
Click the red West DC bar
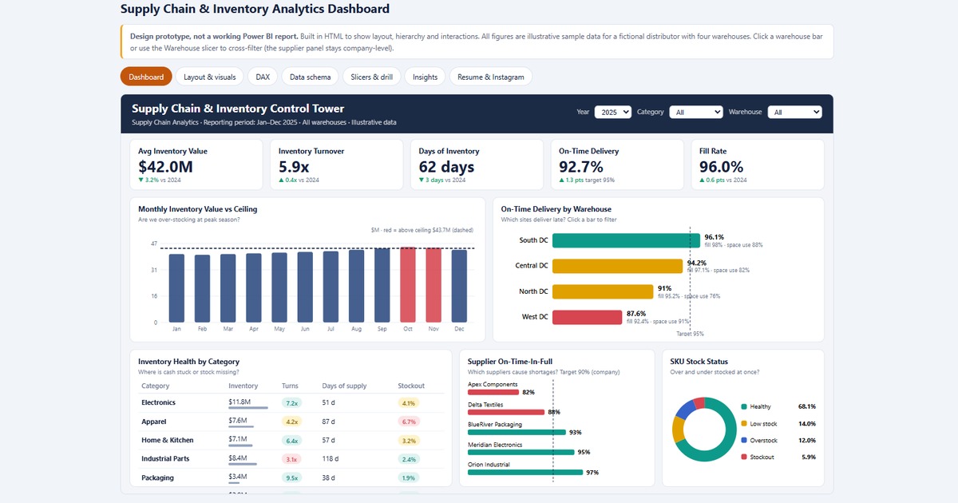point(587,317)
